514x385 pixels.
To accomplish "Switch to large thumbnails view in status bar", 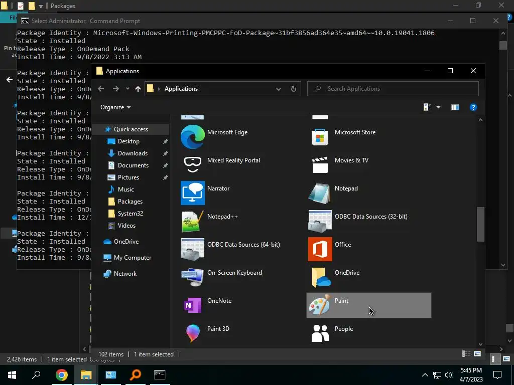I will 477,354.
